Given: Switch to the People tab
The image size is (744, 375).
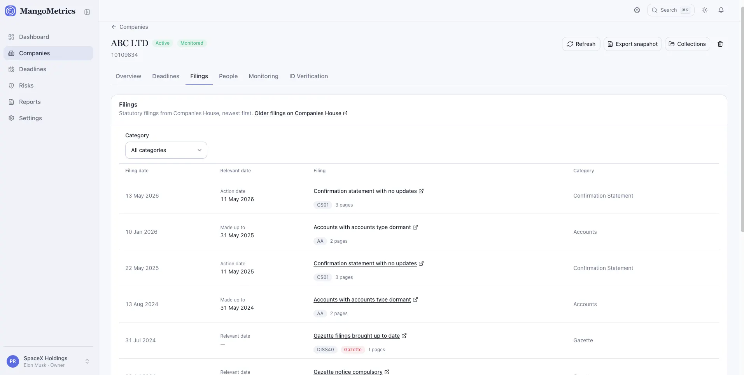Looking at the screenshot, I should tap(228, 76).
